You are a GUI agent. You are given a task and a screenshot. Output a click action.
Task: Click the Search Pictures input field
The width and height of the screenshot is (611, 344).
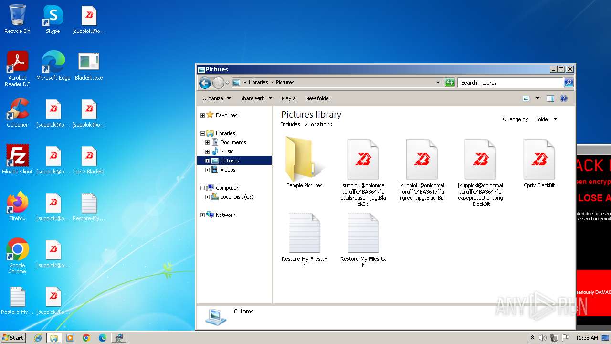(x=510, y=83)
